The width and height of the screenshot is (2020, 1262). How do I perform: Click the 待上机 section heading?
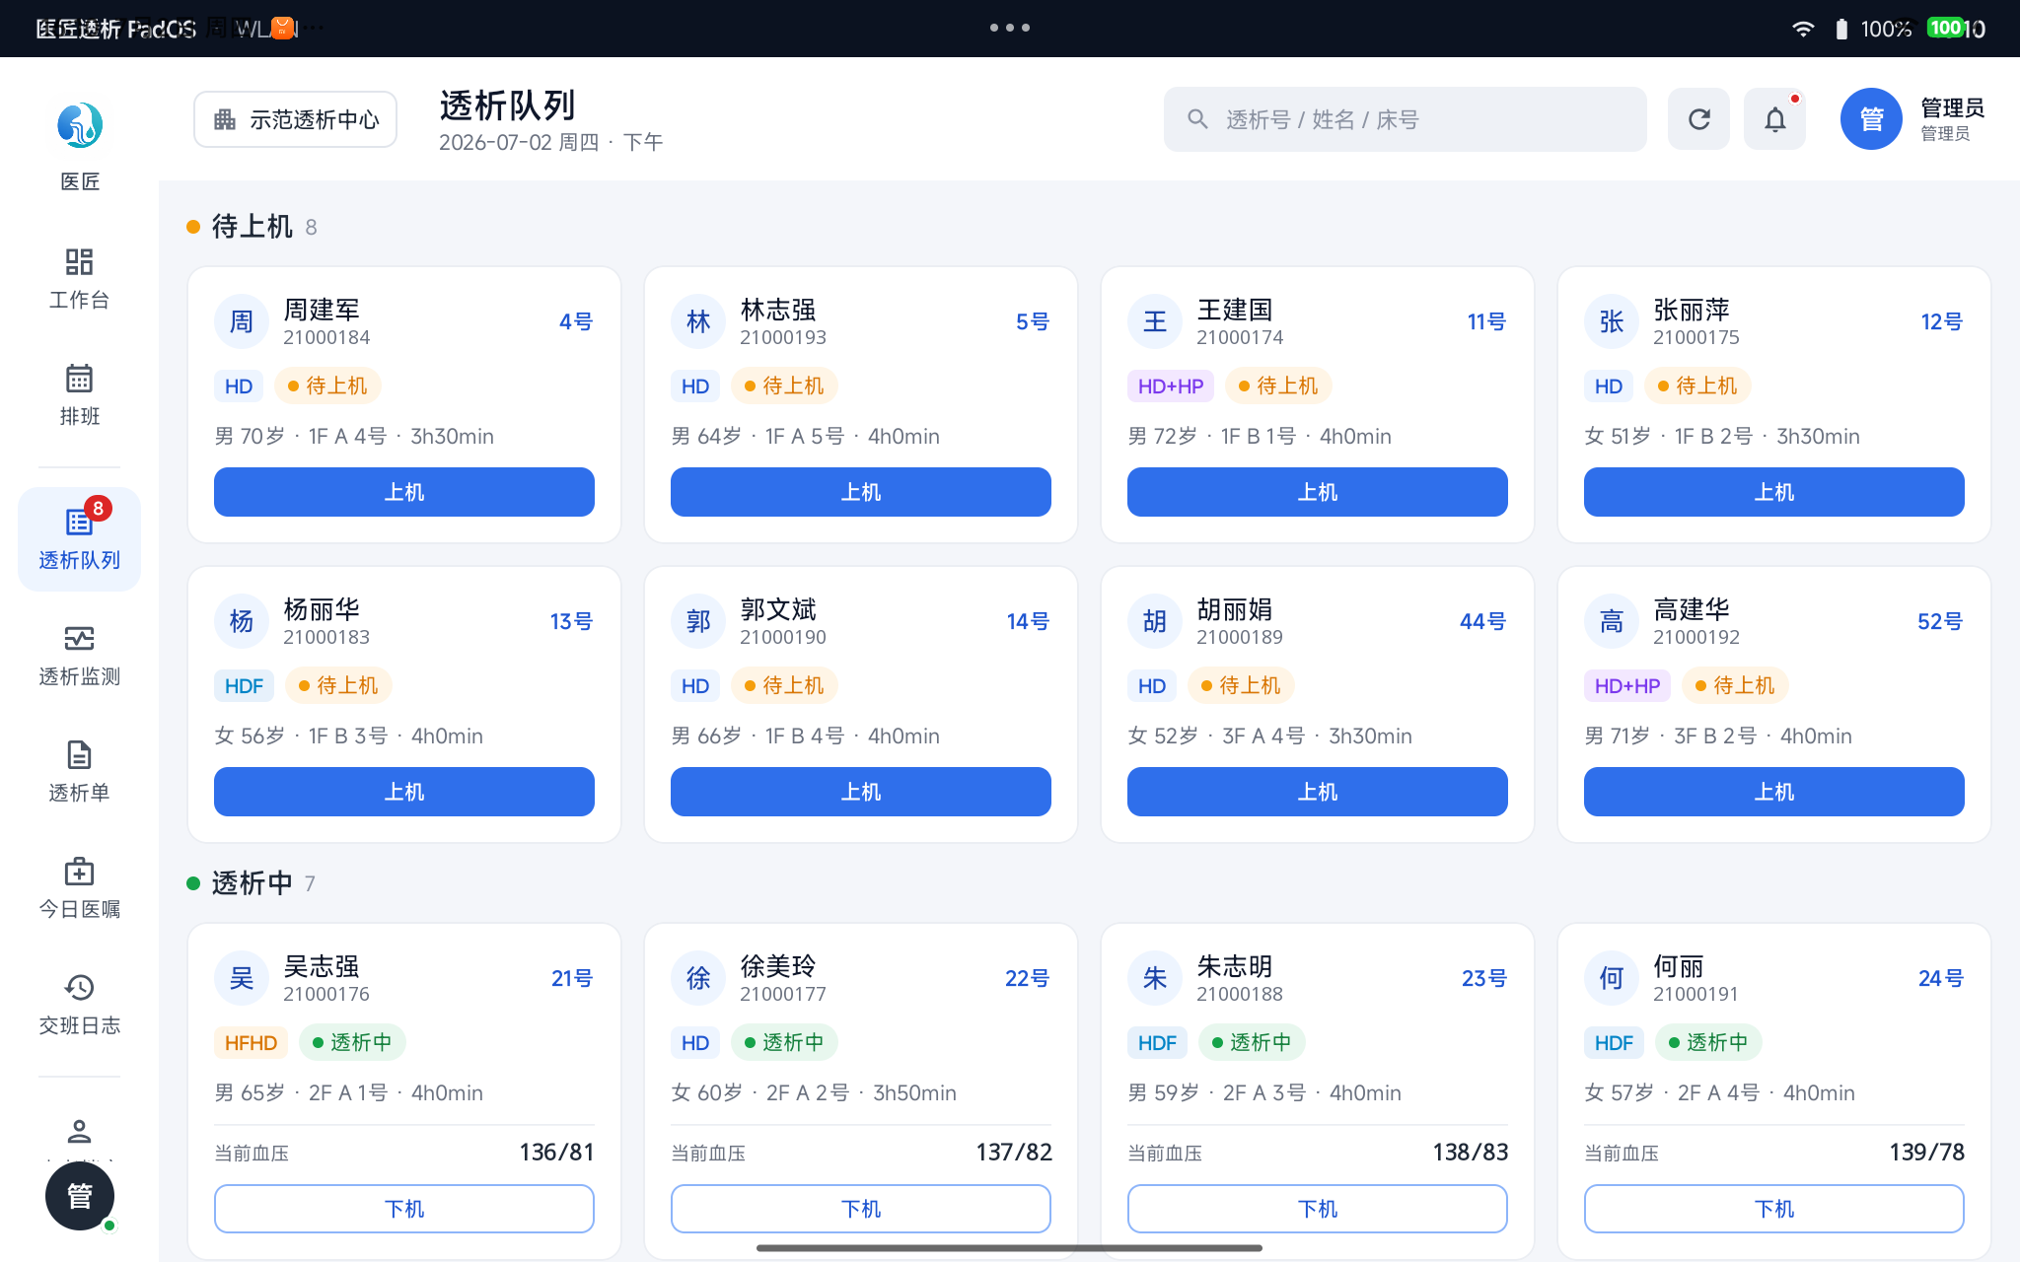[252, 227]
